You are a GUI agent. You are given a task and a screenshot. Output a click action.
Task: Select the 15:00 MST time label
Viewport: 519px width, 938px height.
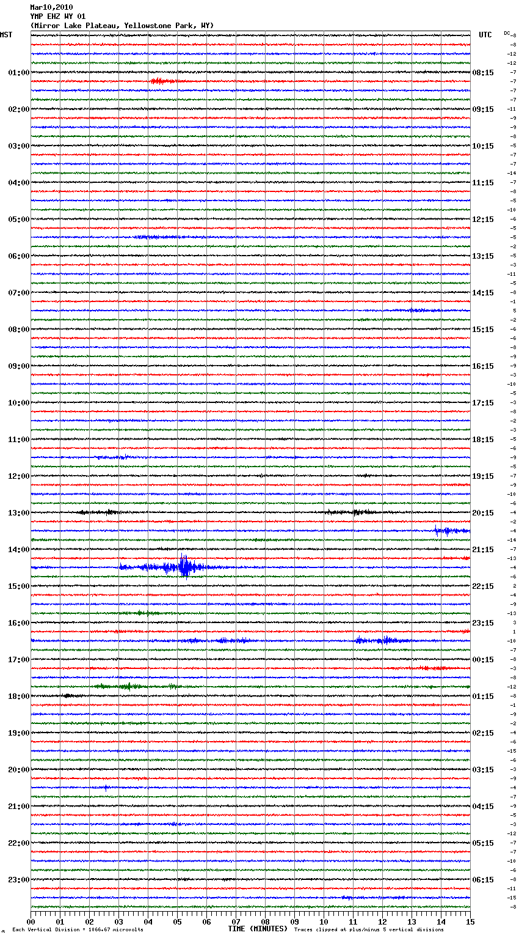click(19, 586)
